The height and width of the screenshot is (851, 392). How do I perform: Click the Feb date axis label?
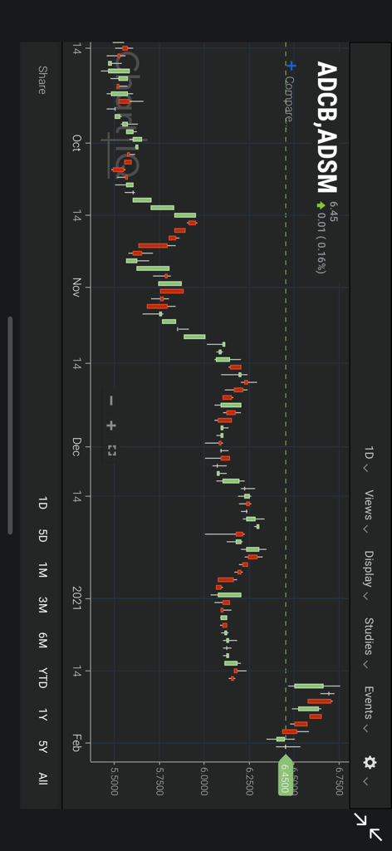76,742
